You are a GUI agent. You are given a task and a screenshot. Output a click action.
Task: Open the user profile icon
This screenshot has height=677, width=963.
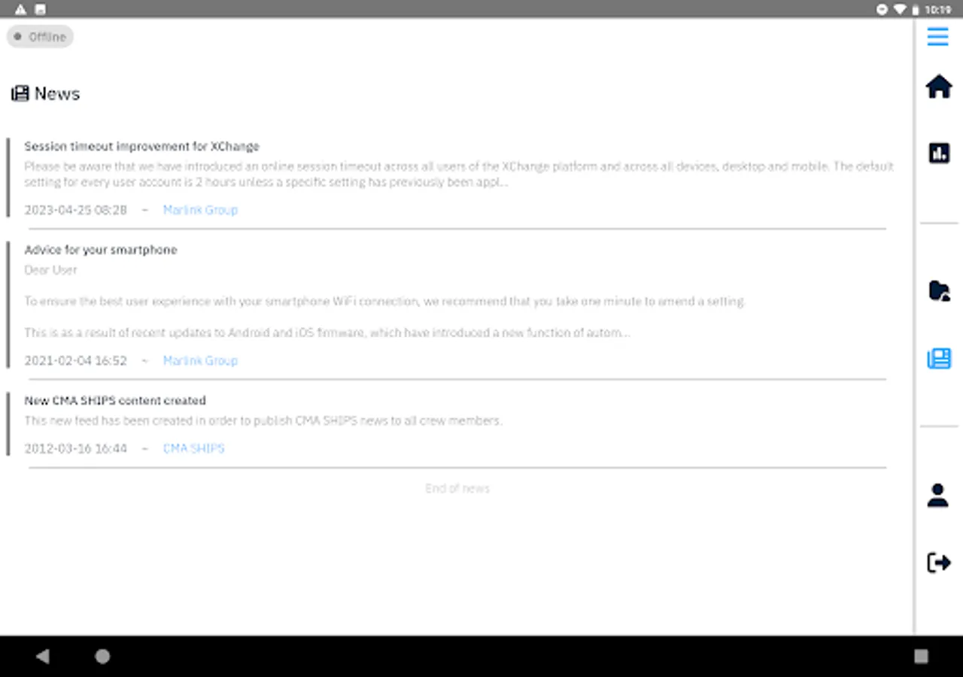[x=937, y=495]
